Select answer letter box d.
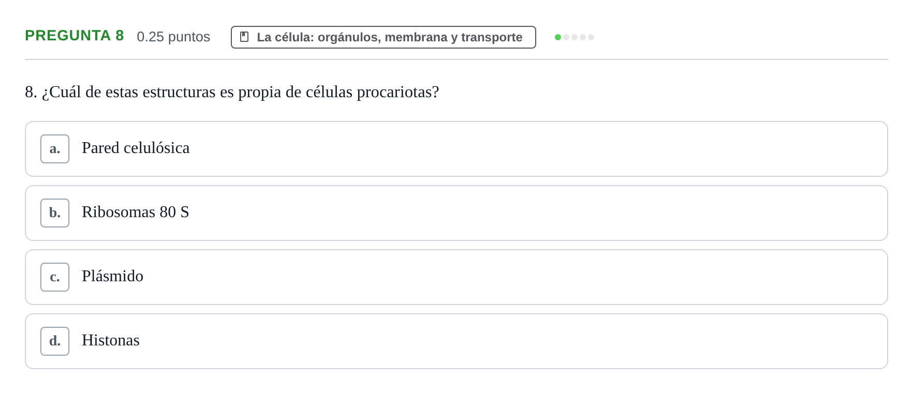 point(55,341)
